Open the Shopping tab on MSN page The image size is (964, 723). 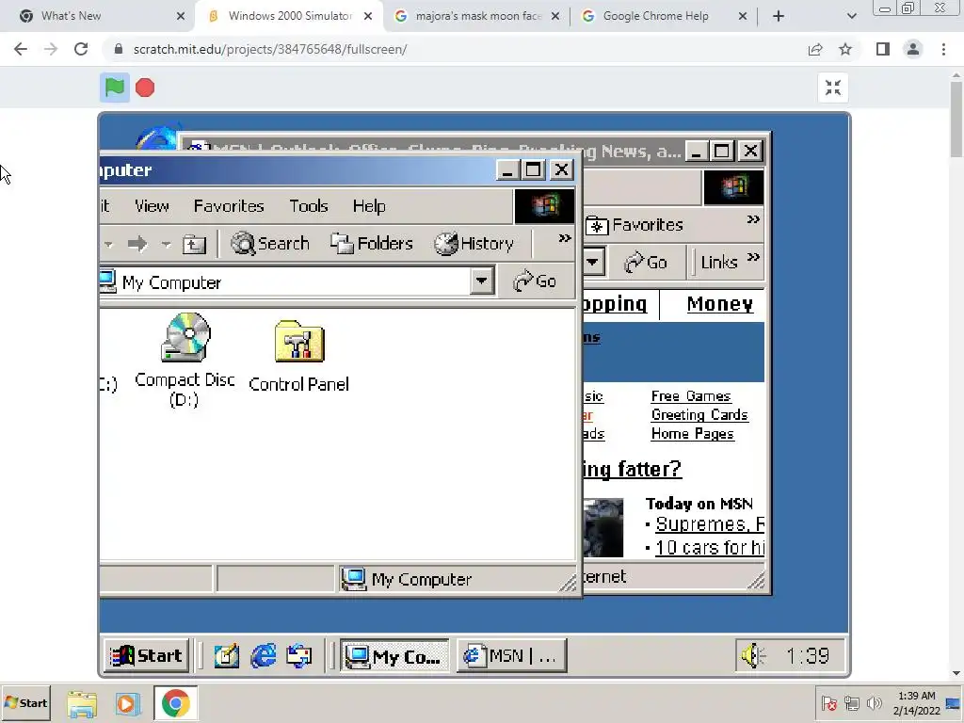coord(614,304)
